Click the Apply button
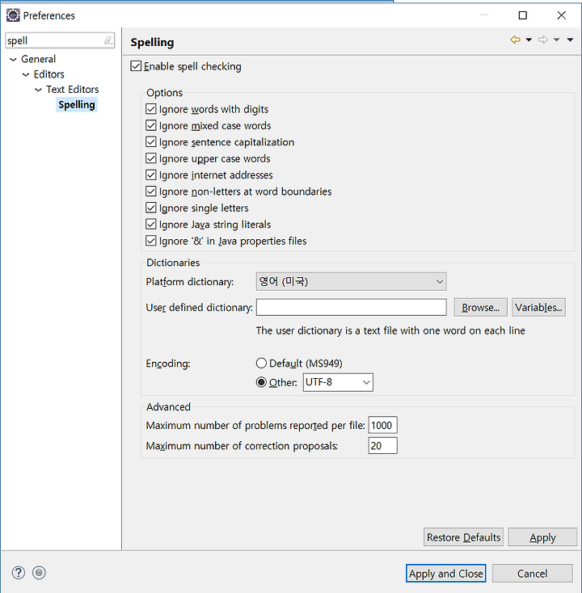 (542, 537)
